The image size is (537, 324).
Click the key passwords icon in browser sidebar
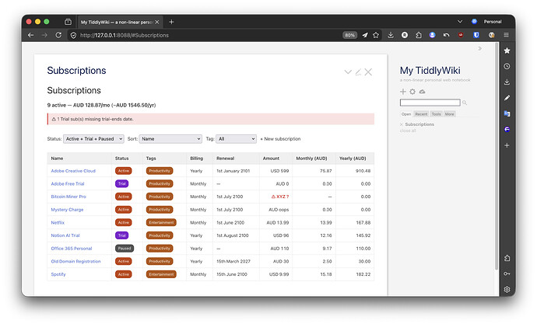tap(507, 273)
